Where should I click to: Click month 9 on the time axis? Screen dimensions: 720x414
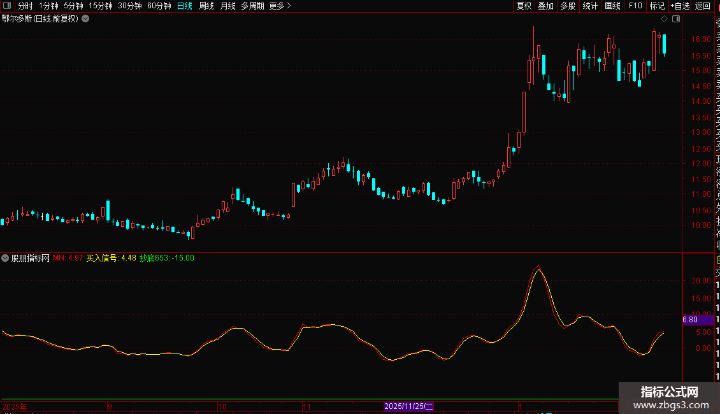point(110,406)
